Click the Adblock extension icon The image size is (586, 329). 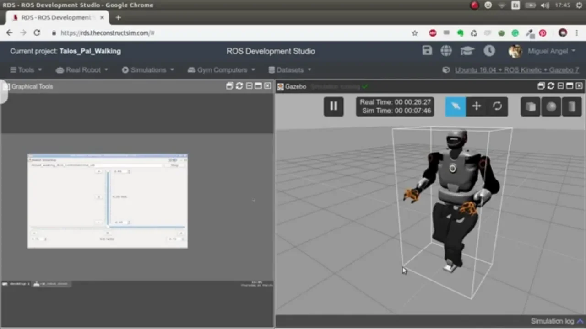[x=433, y=33]
